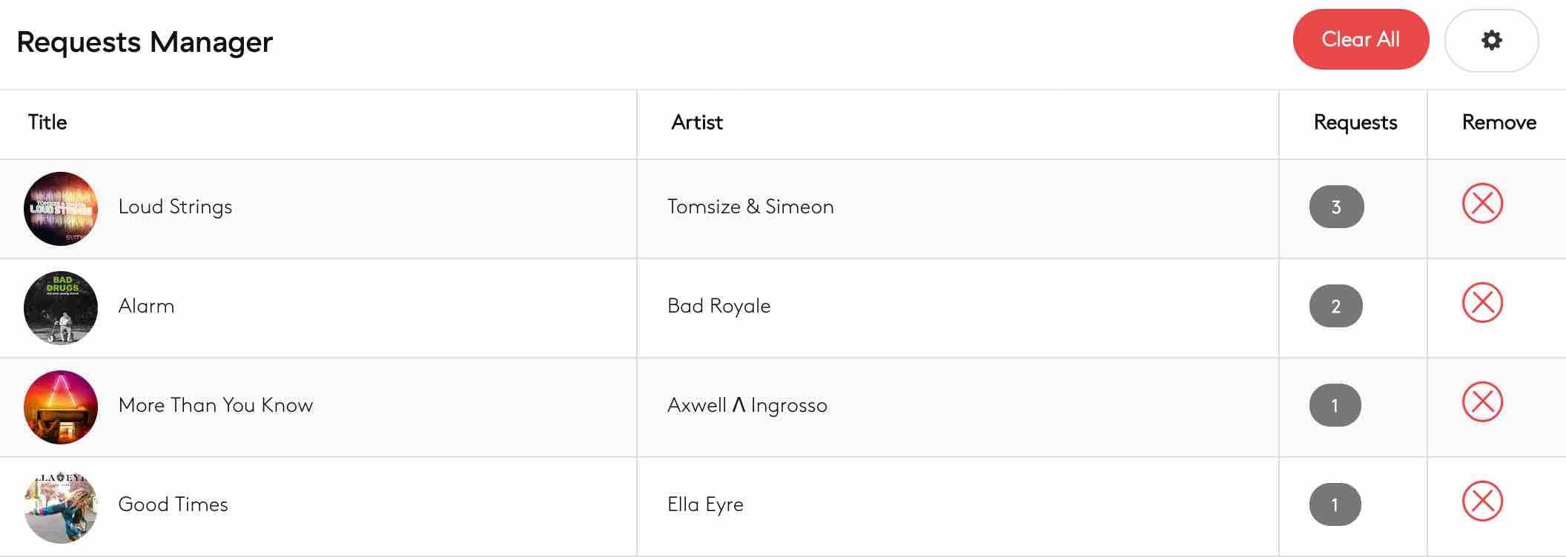The image size is (1566, 557).
Task: Click the Loud Strings album artwork
Action: [x=61, y=209]
